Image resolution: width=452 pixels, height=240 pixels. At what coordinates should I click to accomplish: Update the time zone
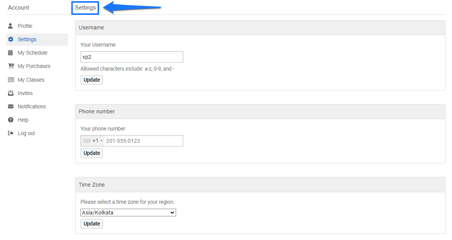(x=92, y=224)
